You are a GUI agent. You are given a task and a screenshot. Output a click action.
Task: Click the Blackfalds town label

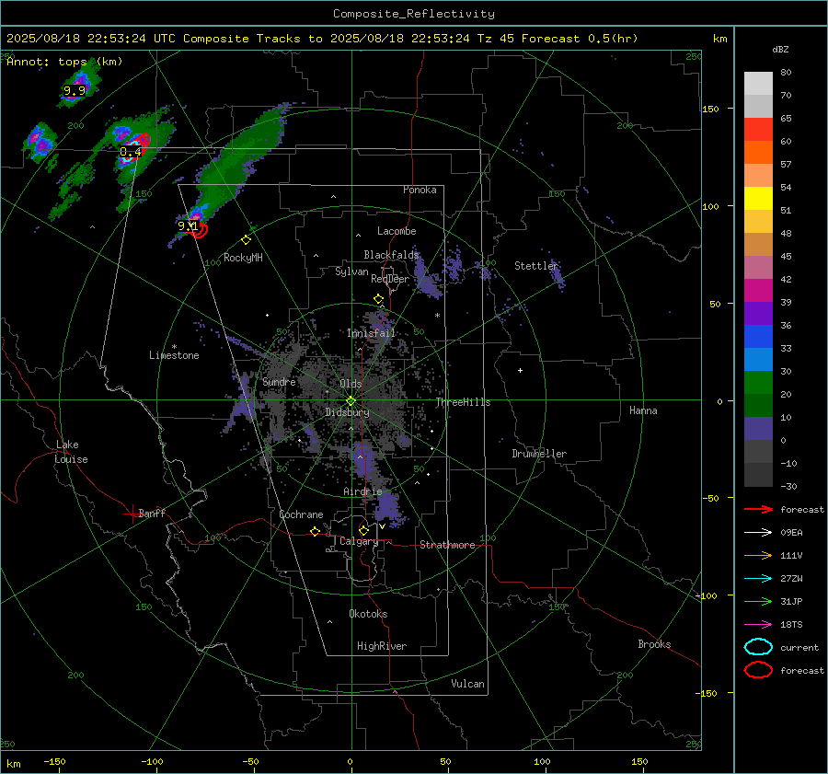tap(391, 255)
